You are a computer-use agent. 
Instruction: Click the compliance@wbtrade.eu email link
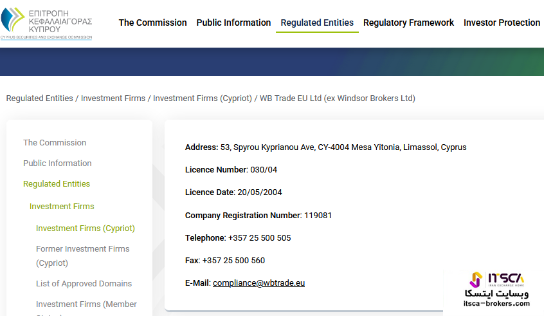pyautogui.click(x=258, y=283)
